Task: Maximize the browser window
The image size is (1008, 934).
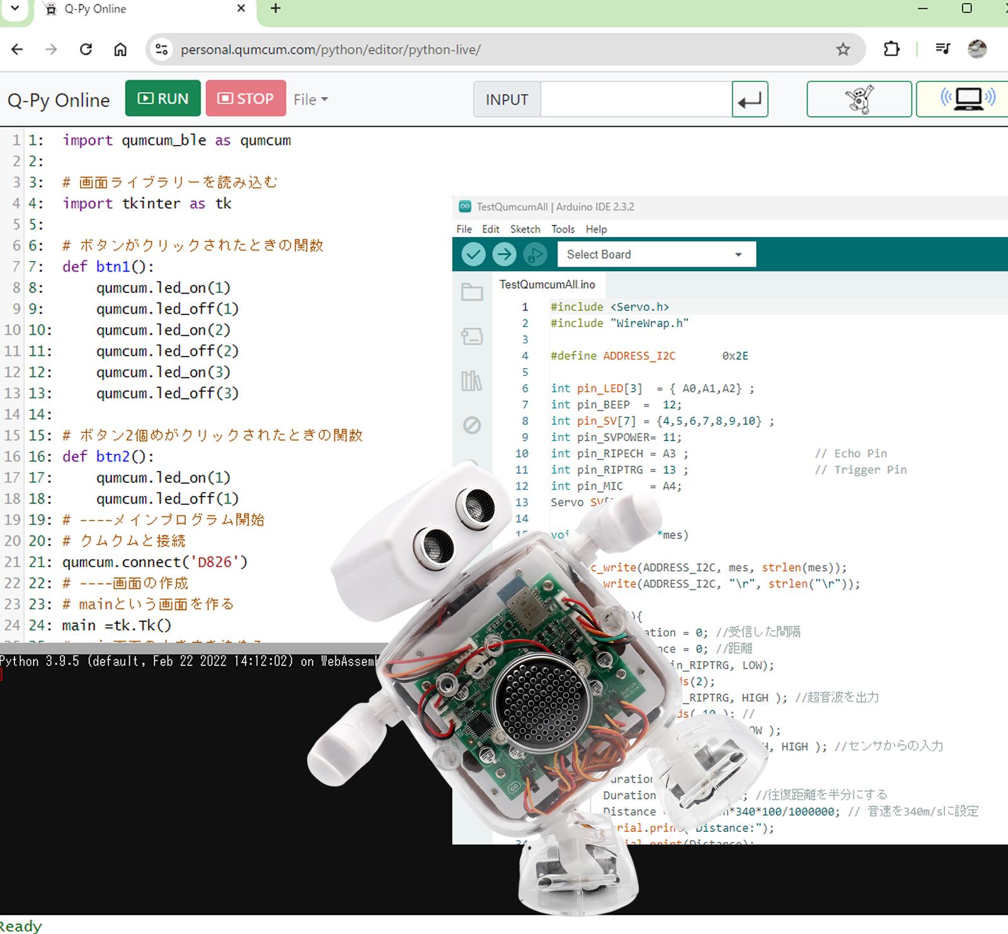Action: tap(967, 8)
